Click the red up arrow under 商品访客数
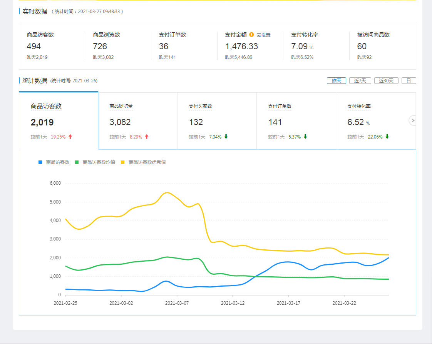This screenshot has height=344, width=432. (x=70, y=137)
